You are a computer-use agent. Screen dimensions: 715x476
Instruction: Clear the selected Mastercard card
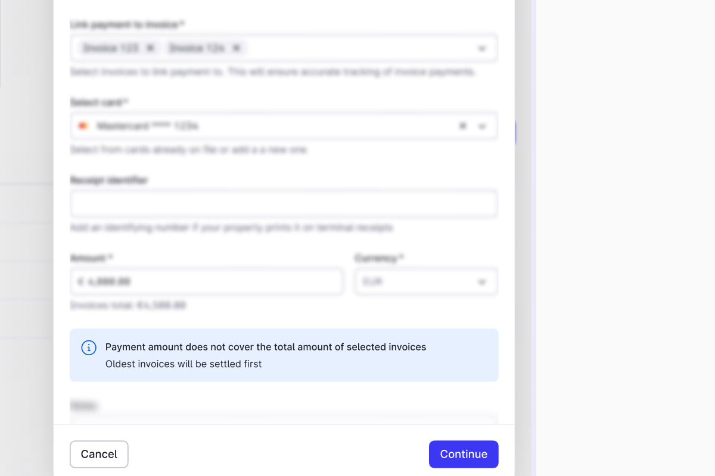coord(462,126)
